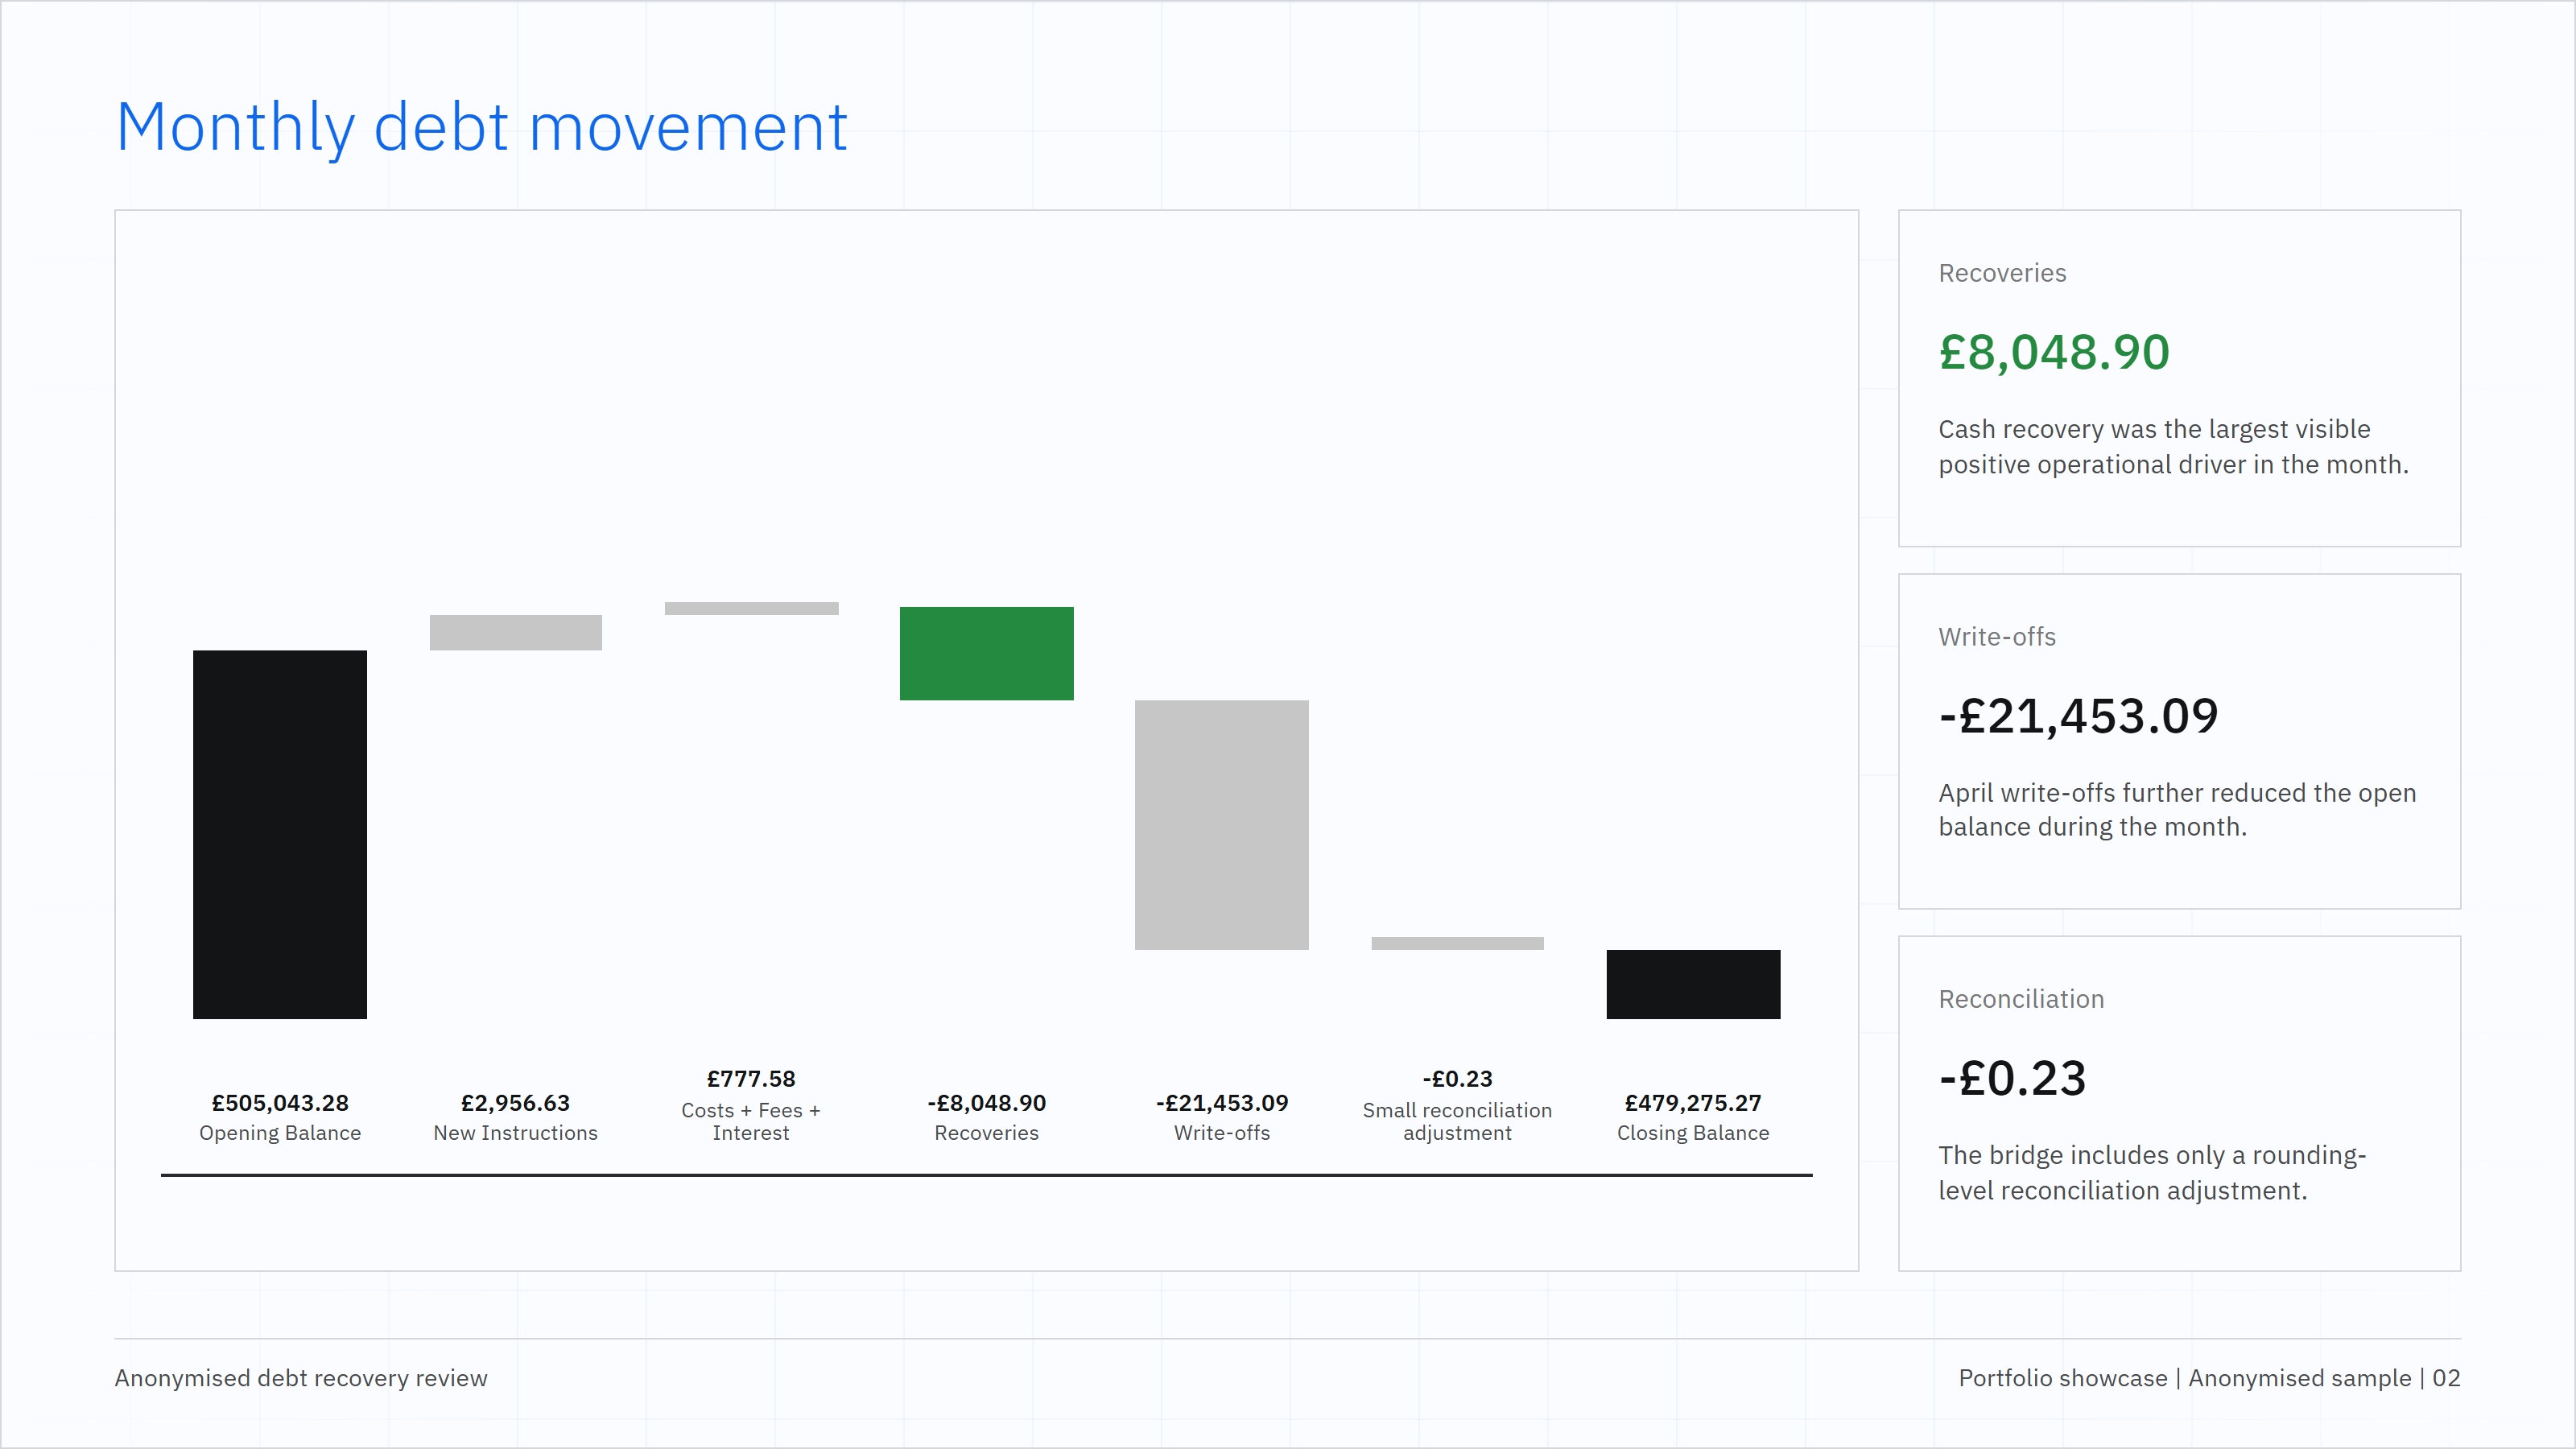The width and height of the screenshot is (2576, 1449).
Task: Select the large grey Write-offs bar
Action: coord(1221,824)
